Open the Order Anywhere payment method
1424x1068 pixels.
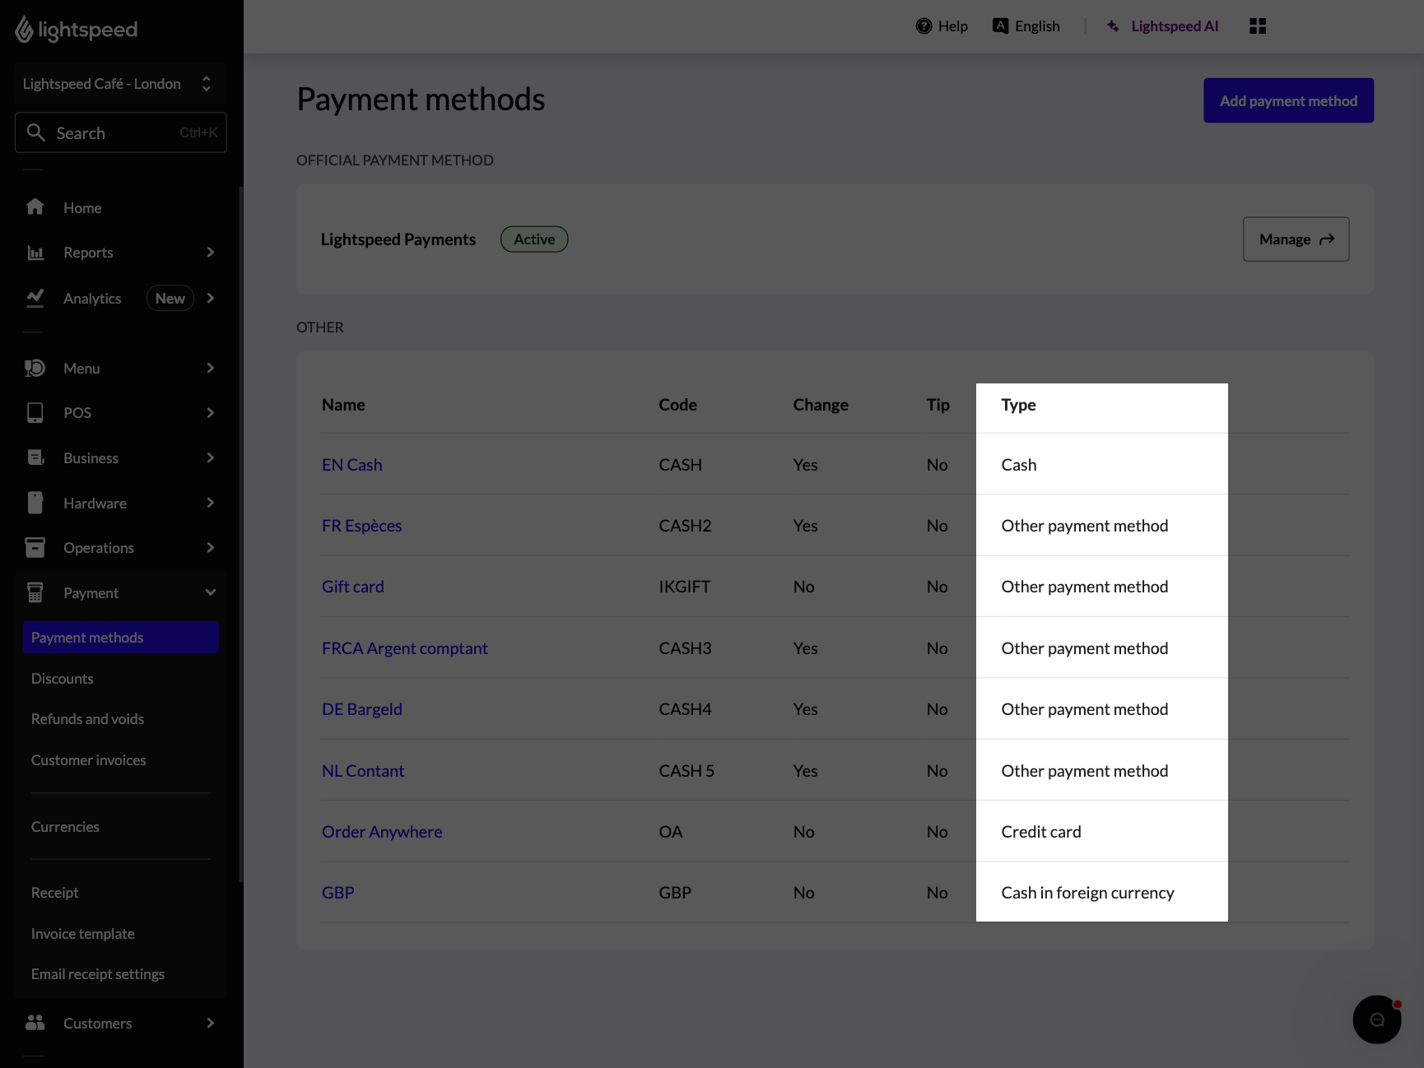tap(382, 832)
